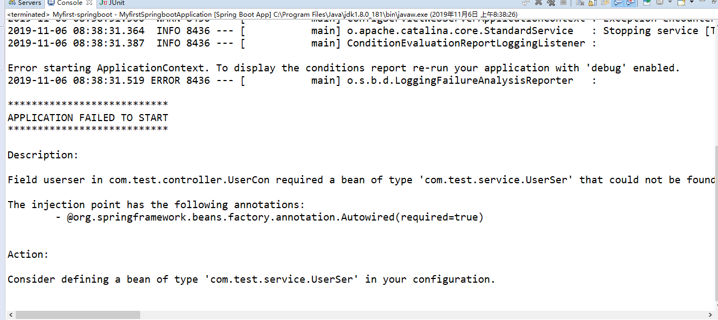Click the ConditionEvaluationReportLoggingListener log line
The height and width of the screenshot is (320, 718).
click(302, 43)
